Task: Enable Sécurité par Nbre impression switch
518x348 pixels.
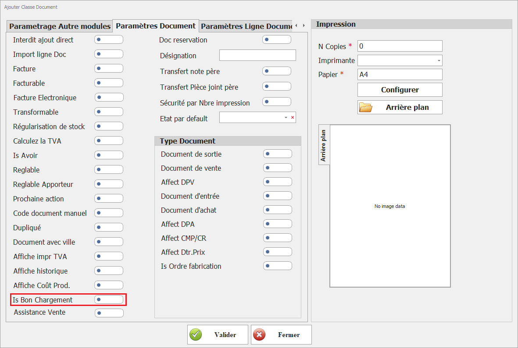Action: (x=277, y=102)
